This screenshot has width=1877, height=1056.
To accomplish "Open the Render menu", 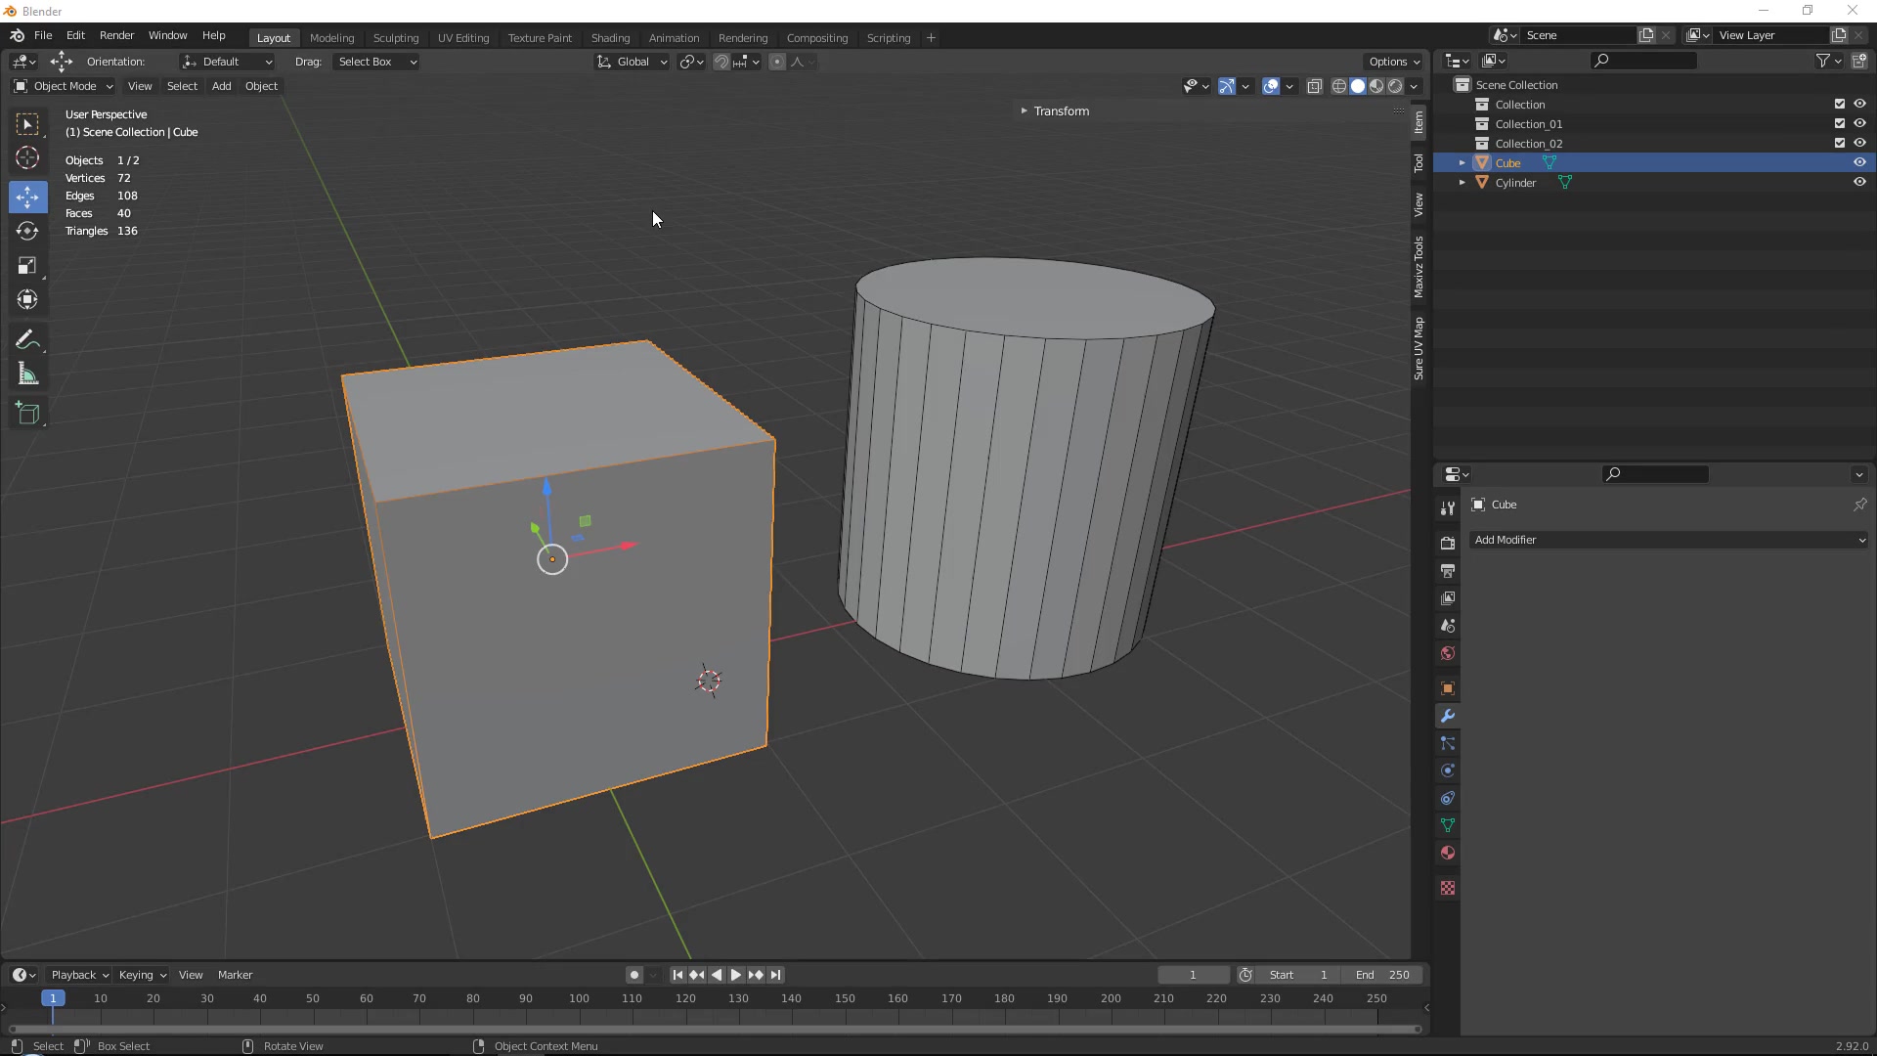I will pos(116,35).
